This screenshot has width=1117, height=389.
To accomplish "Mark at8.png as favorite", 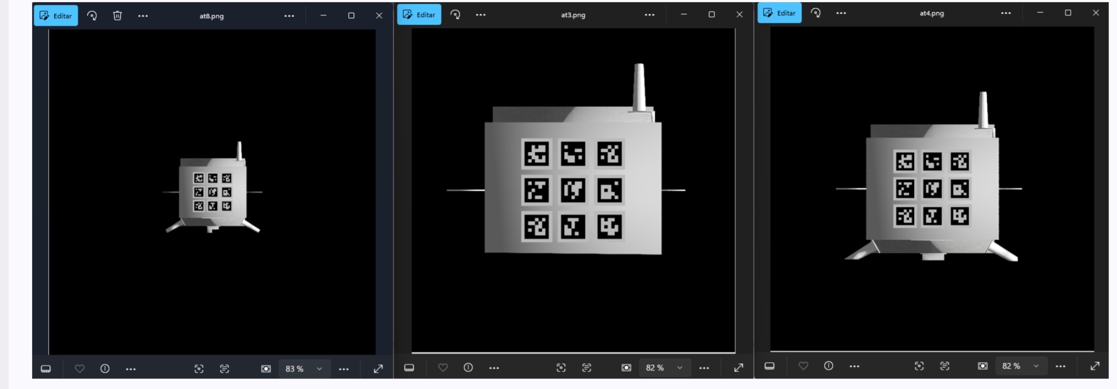I will click(x=79, y=368).
